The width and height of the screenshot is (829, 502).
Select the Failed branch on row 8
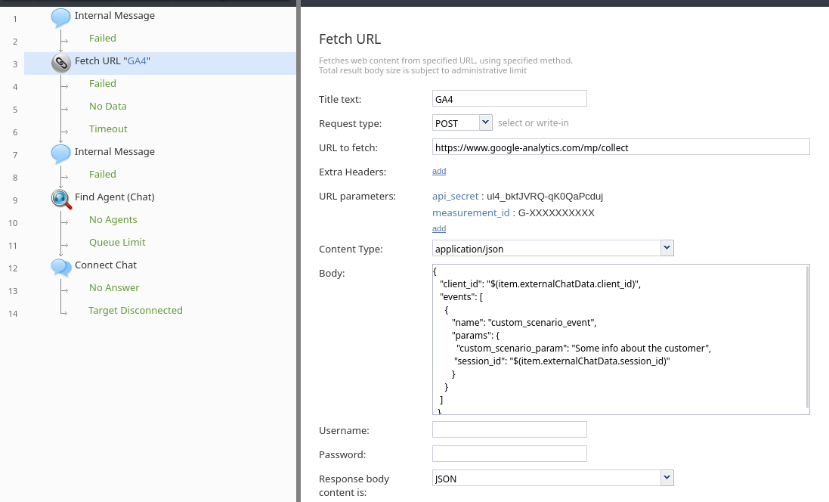click(x=103, y=175)
